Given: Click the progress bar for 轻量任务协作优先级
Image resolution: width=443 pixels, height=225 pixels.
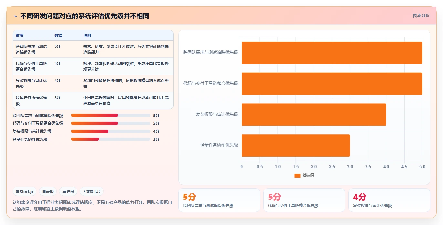Looking at the screenshot, I should (x=111, y=139).
